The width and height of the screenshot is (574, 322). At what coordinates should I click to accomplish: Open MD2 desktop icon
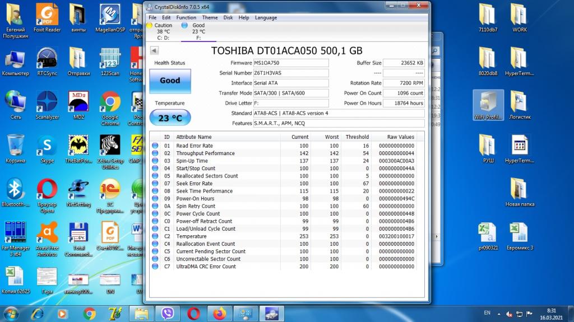pyautogui.click(x=78, y=105)
